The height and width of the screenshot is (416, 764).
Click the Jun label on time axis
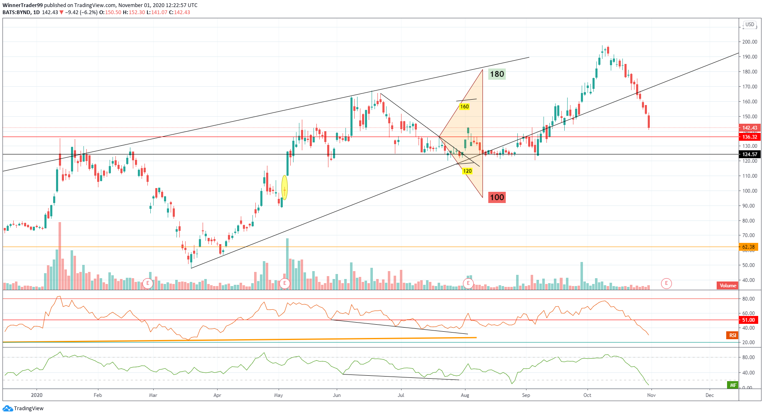tap(337, 395)
